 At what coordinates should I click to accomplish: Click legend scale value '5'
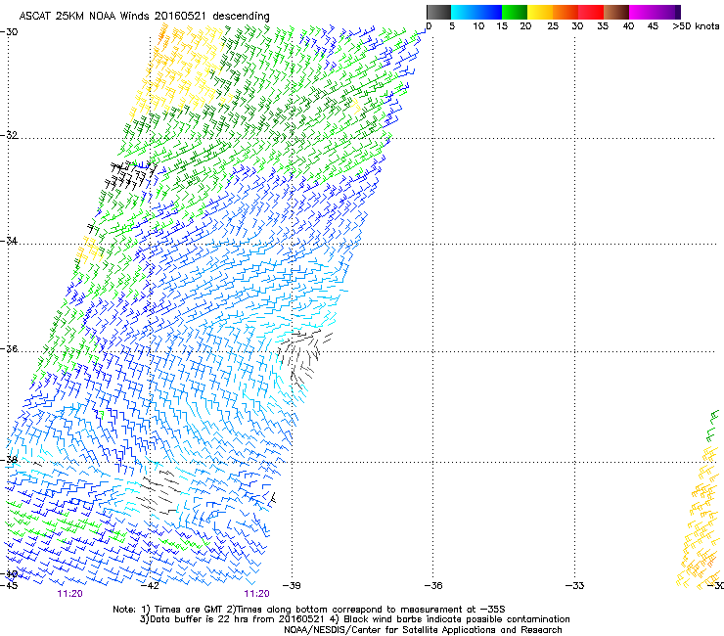[452, 26]
